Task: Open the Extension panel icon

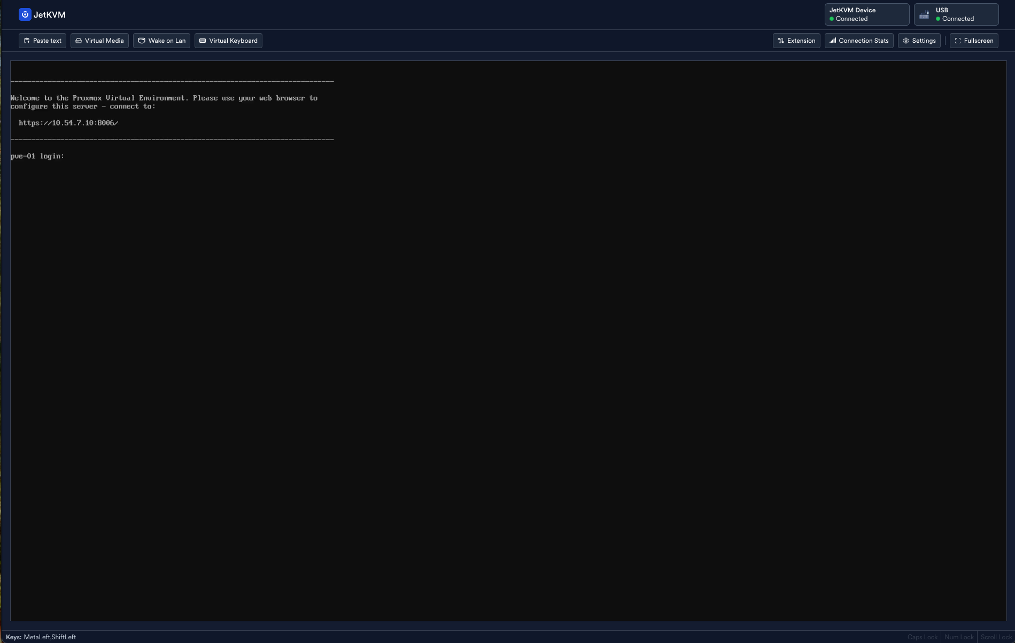Action: (x=781, y=41)
